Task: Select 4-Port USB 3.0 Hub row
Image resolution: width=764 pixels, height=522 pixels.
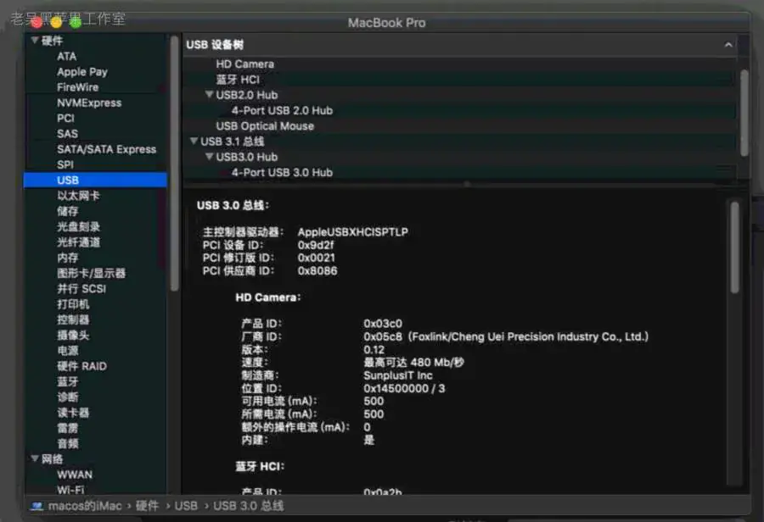Action: point(282,172)
